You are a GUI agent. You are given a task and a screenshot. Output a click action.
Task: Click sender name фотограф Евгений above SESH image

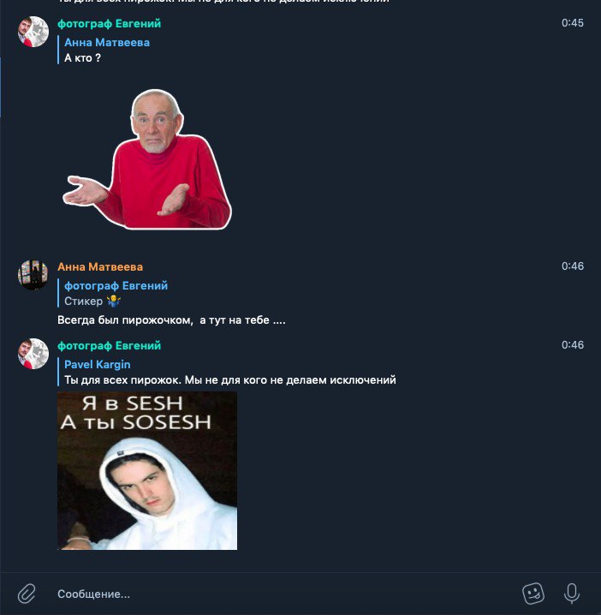point(109,345)
